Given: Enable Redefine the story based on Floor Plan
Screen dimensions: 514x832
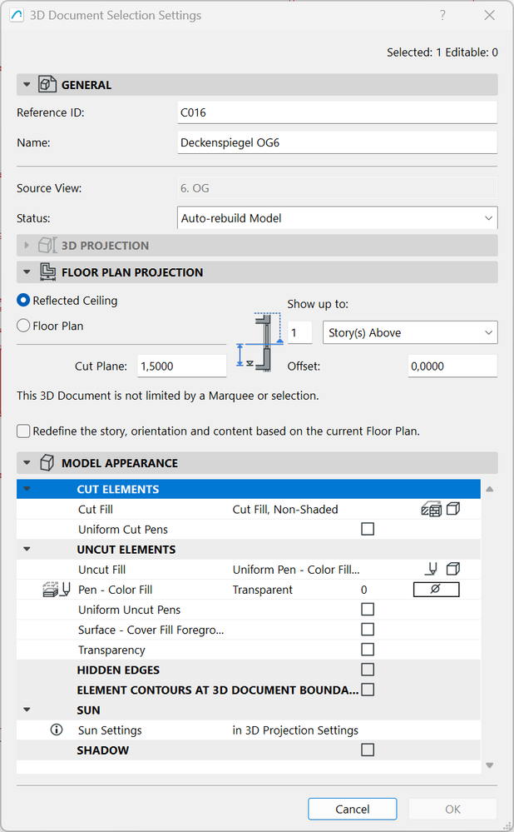Looking at the screenshot, I should [23, 431].
